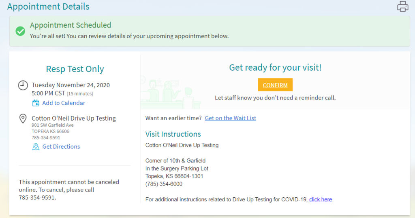
Task: Click the Tuesday November 24, 2020 date text
Action: click(71, 85)
